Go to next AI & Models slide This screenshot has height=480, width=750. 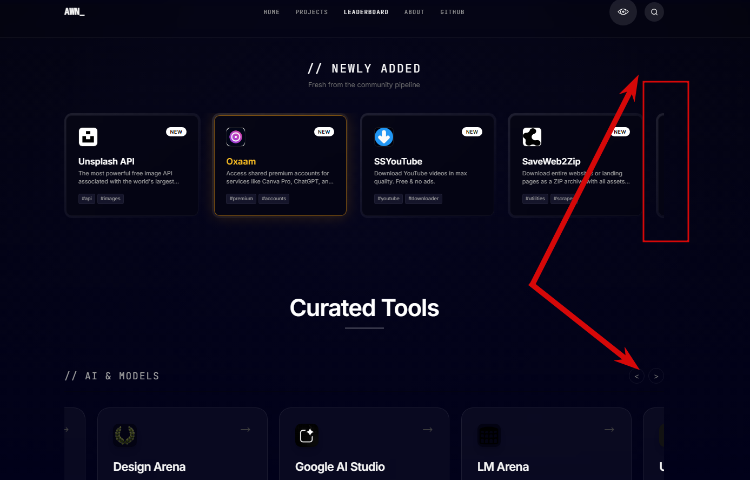tap(656, 376)
